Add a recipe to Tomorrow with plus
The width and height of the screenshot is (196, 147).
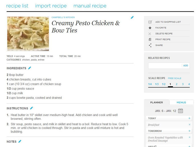[x=189, y=131]
